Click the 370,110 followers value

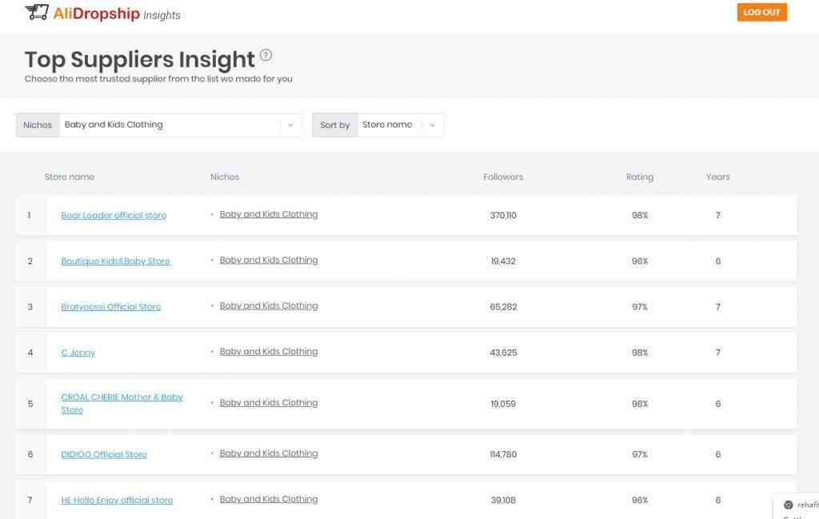click(503, 215)
